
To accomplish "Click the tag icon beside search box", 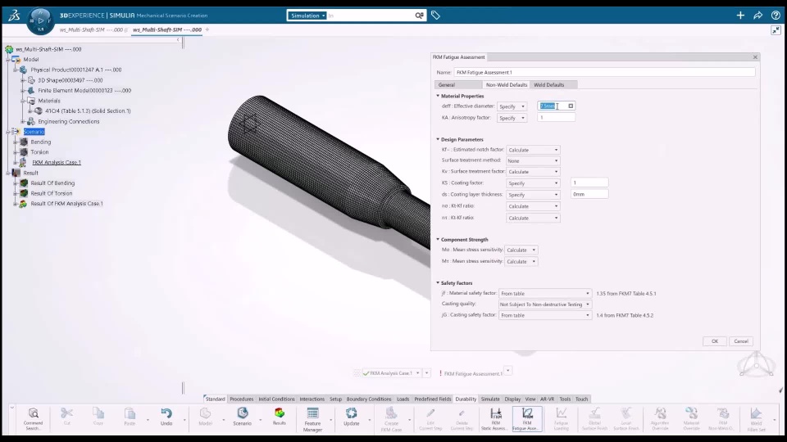I will (x=435, y=16).
